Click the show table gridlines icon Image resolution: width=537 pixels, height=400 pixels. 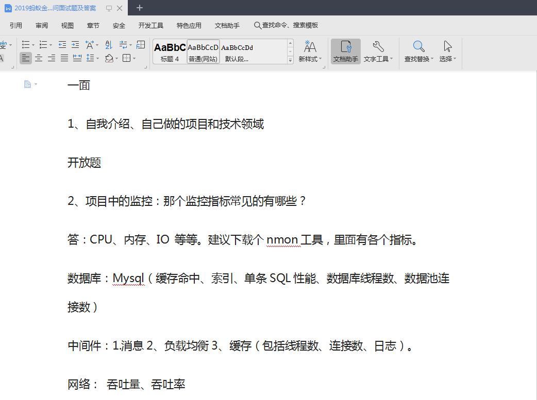(141, 44)
